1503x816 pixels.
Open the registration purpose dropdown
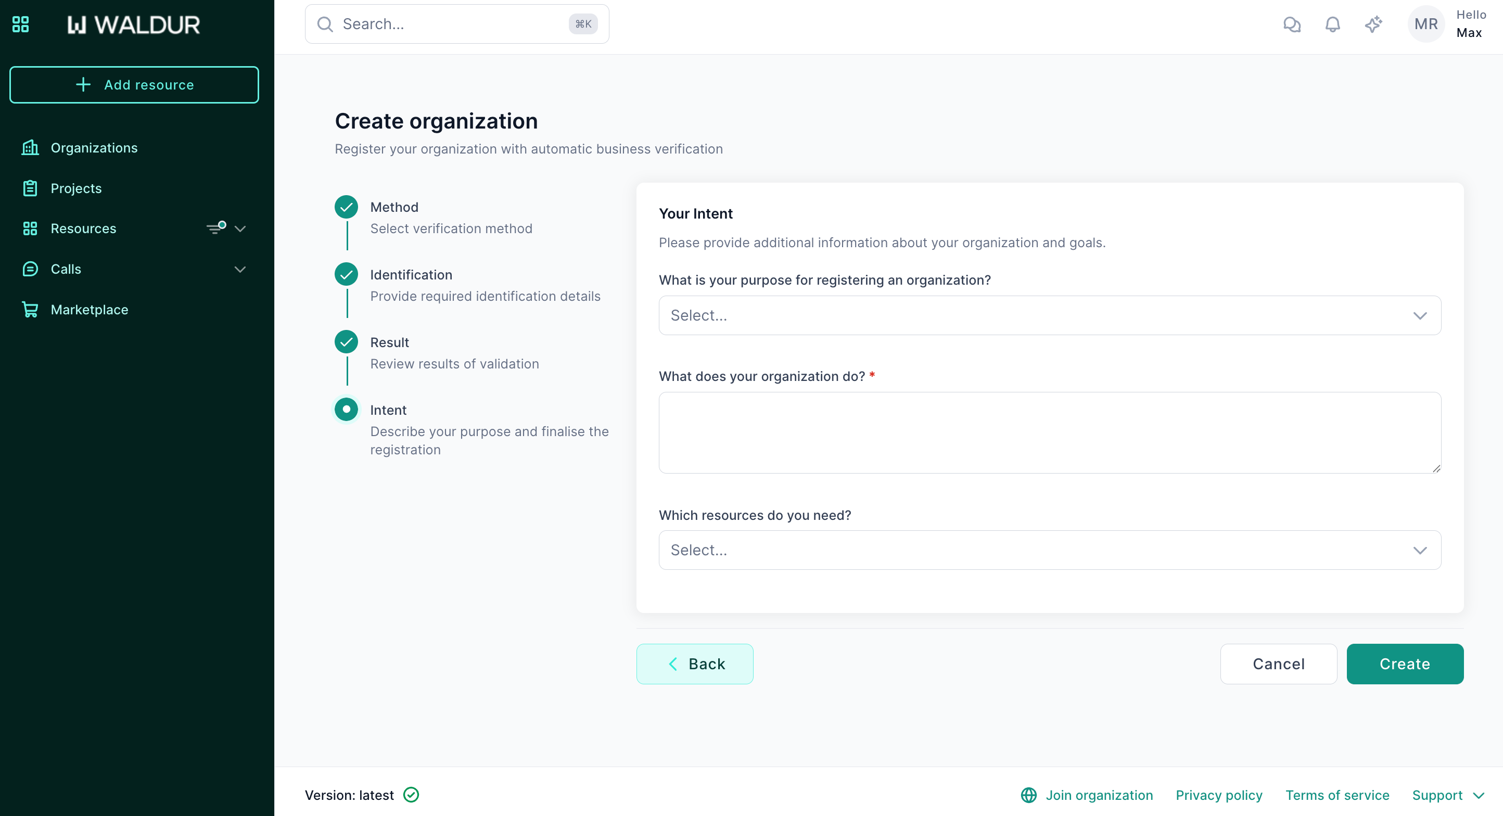point(1049,315)
